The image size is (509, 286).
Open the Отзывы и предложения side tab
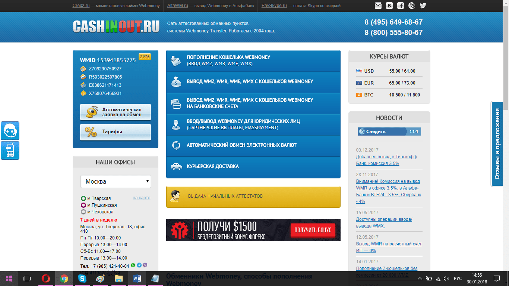tap(497, 144)
